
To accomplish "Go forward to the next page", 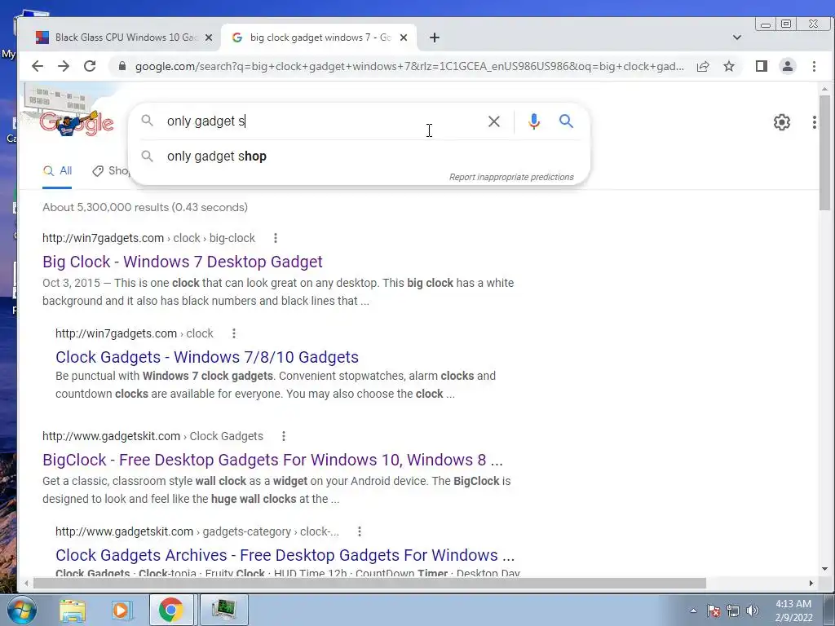I will point(64,66).
